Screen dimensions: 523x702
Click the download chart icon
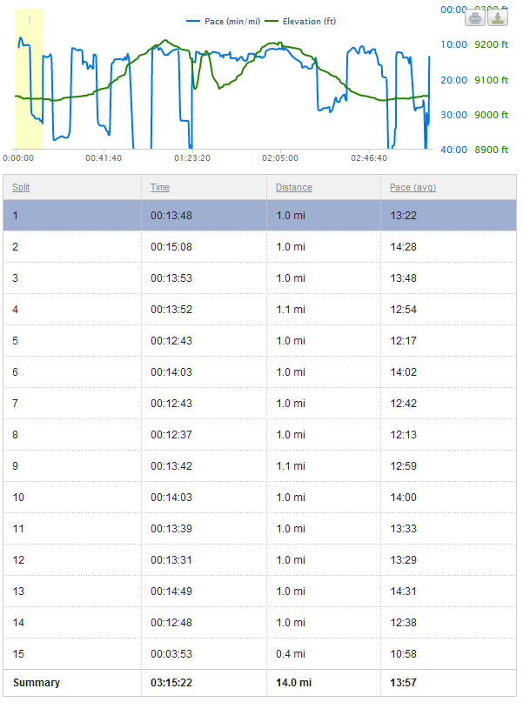[x=498, y=17]
